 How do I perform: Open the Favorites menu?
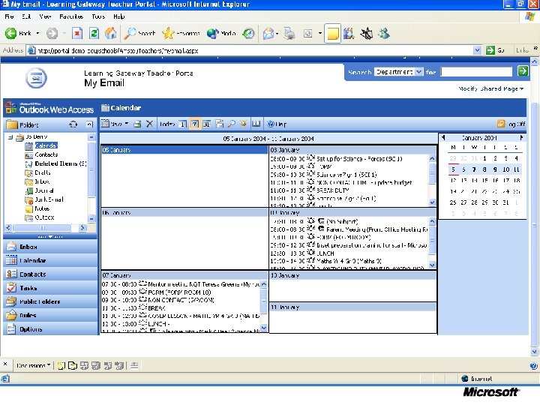coord(71,16)
